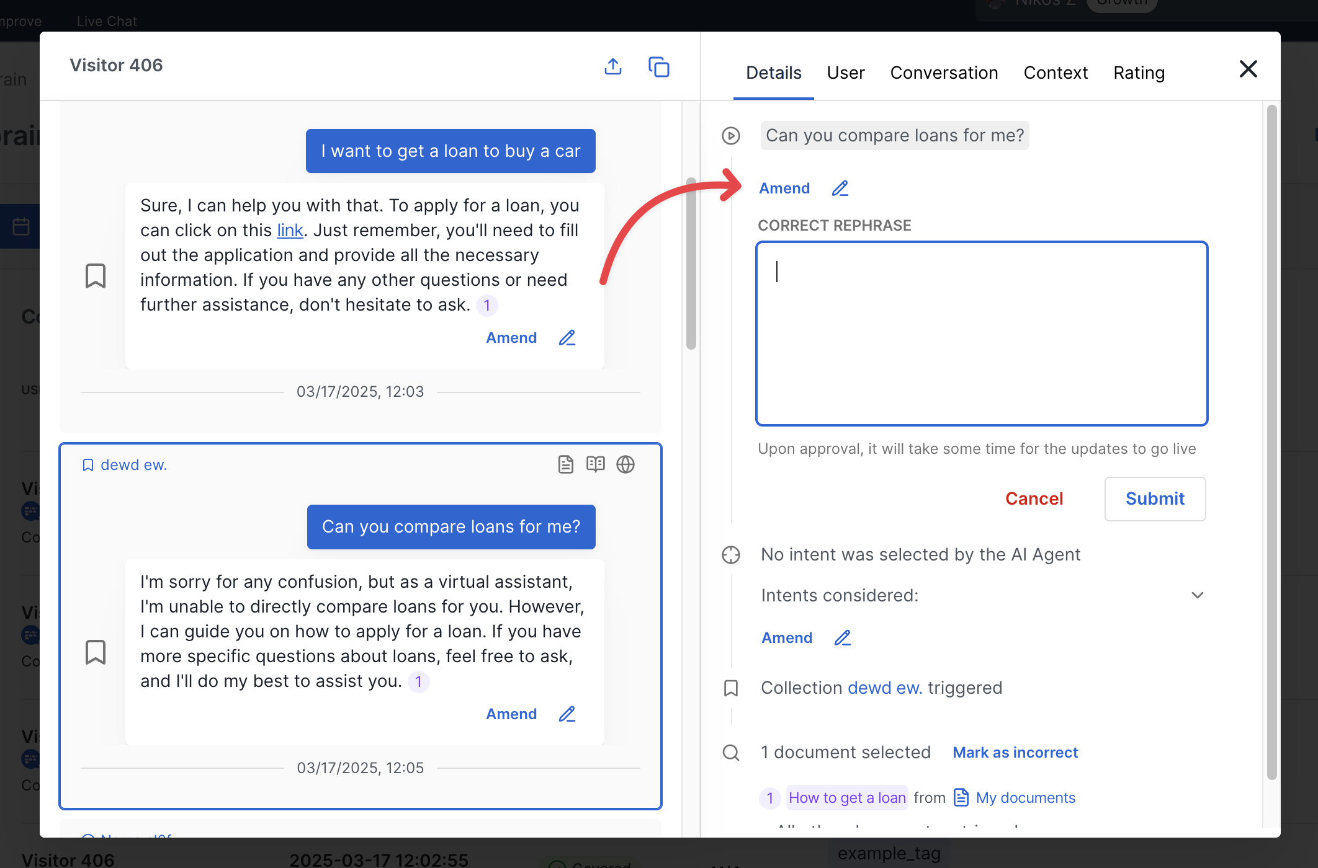1318x868 pixels.
Task: Click the Mark as incorrect link
Action: coord(1015,753)
